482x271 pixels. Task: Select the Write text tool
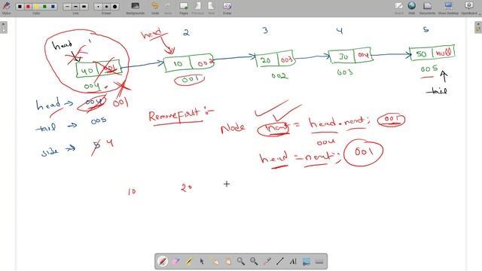point(293,261)
